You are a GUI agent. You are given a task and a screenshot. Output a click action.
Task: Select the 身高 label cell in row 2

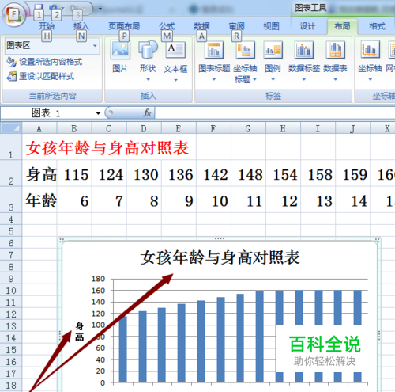point(39,173)
